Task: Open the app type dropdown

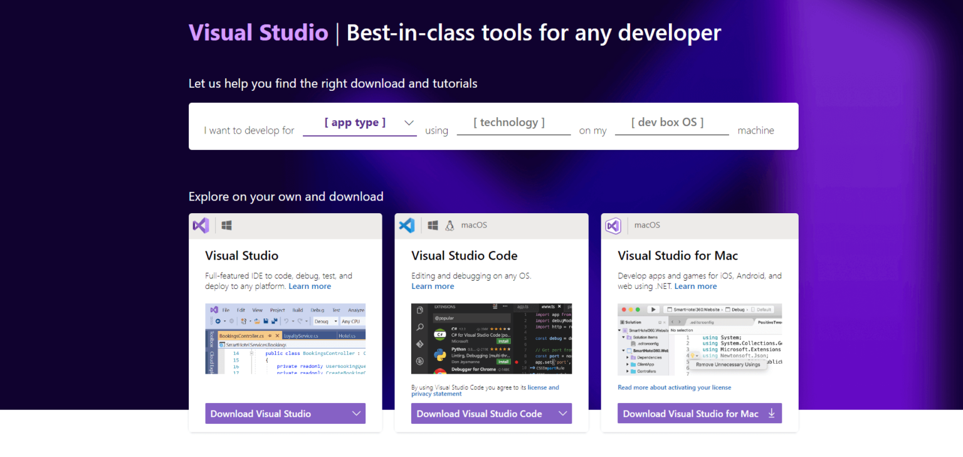Action: 359,123
